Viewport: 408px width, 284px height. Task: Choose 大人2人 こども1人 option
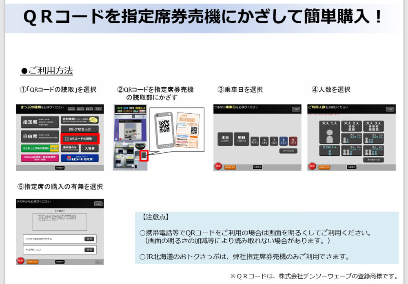[x=352, y=150]
